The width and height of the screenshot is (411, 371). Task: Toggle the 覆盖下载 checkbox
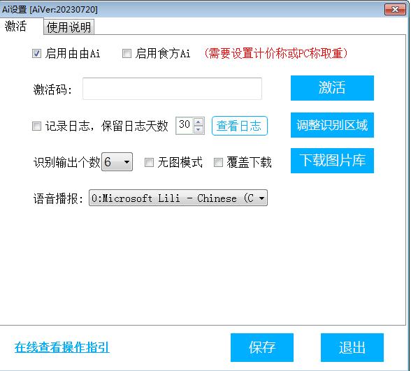pyautogui.click(x=218, y=162)
